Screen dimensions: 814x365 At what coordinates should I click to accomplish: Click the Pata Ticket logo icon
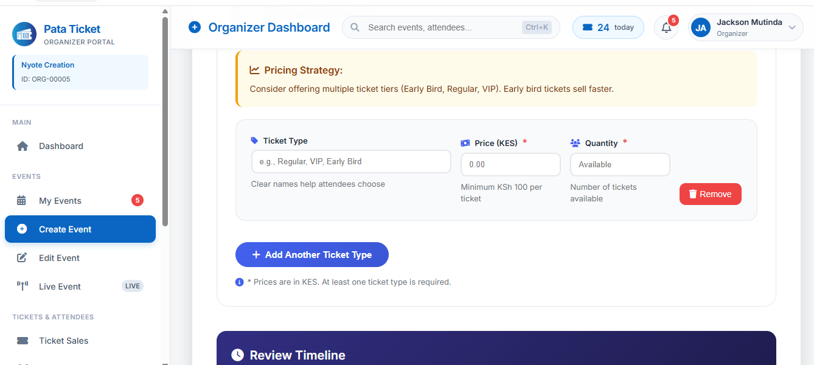pos(24,34)
